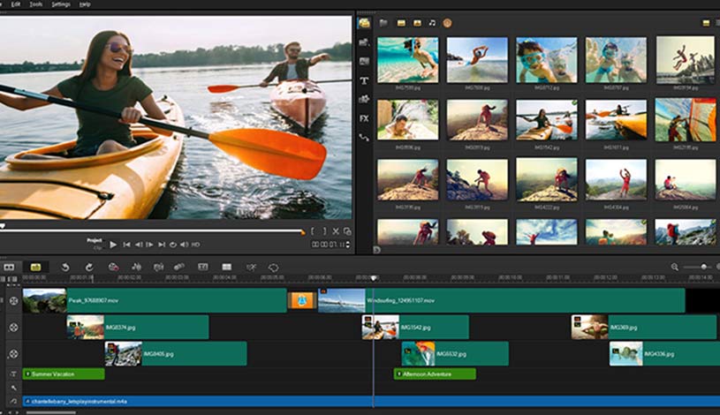Select the Summer Vacation title clip
Viewport: 720px width, 415px height.
pos(63,374)
